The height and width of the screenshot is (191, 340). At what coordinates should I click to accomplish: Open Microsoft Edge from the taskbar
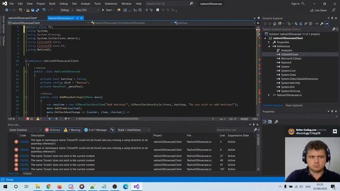[125, 186]
